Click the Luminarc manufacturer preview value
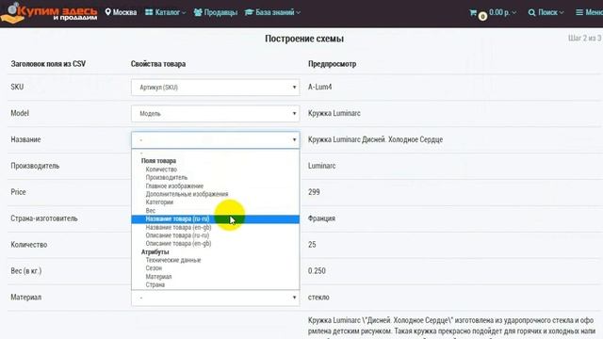The width and height of the screenshot is (603, 339). pos(321,166)
